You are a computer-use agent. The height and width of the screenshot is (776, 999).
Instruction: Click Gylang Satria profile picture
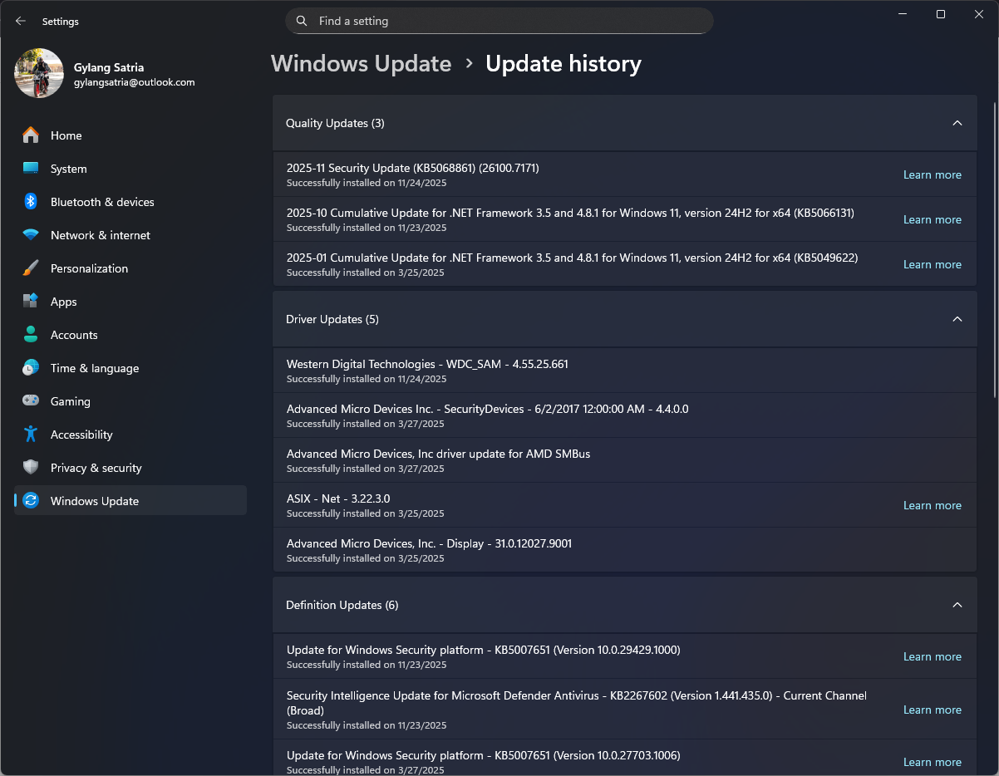coord(39,73)
